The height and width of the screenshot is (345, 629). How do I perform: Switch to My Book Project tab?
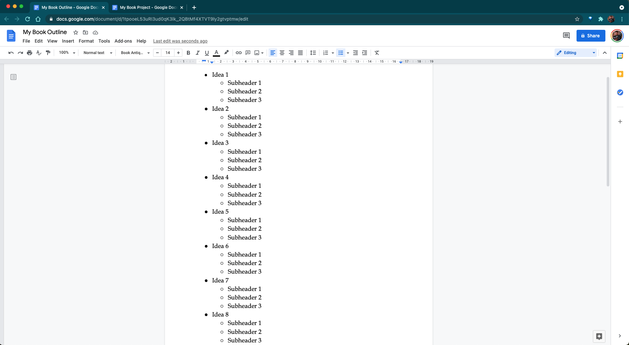click(148, 7)
